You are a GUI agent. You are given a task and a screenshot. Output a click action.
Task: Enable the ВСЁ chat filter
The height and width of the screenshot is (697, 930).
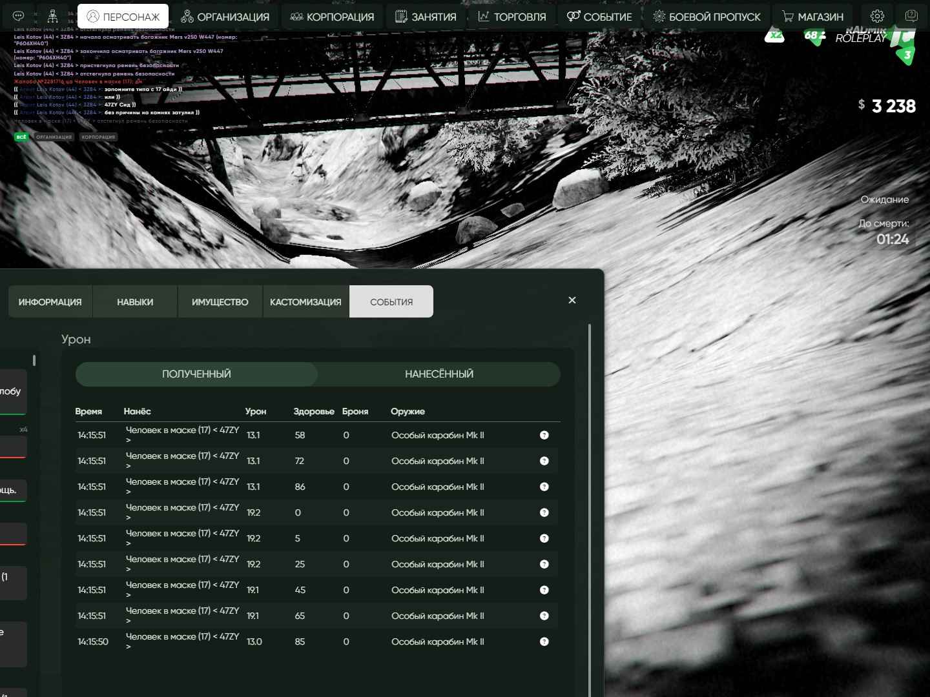pyautogui.click(x=21, y=137)
